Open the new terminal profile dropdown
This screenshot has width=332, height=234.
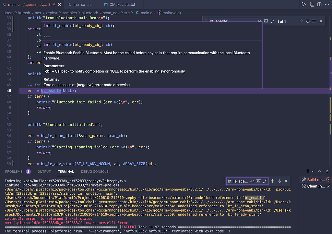click(x=313, y=171)
